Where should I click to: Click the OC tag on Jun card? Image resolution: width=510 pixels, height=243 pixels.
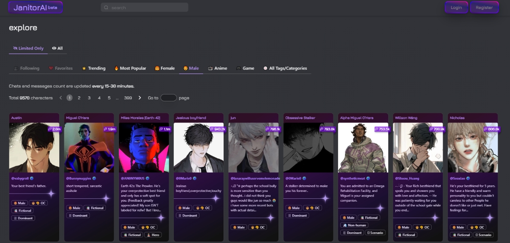(258, 227)
